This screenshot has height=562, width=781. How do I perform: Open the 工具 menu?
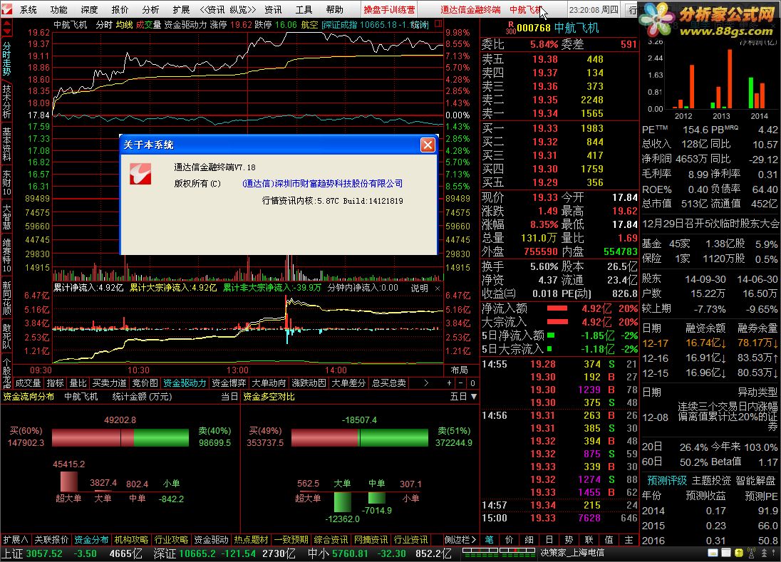point(304,9)
